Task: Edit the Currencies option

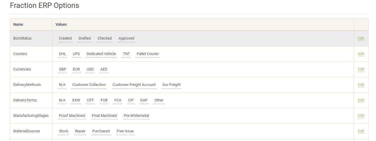Action: [361, 69]
